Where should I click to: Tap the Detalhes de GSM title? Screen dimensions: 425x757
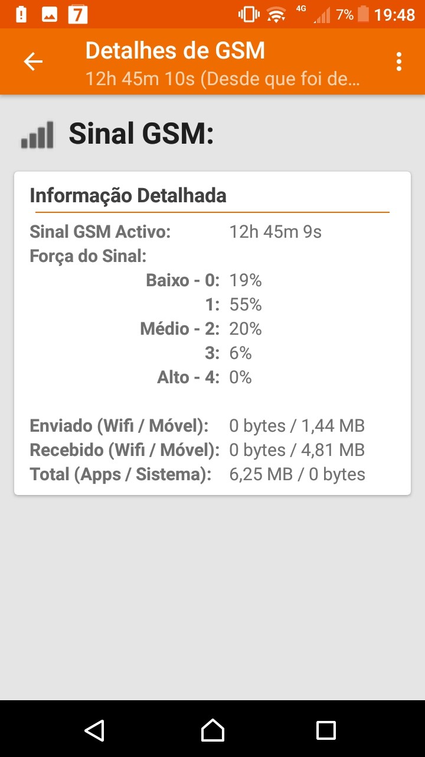click(175, 51)
